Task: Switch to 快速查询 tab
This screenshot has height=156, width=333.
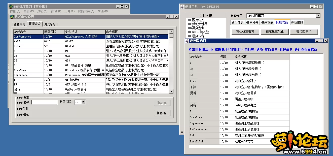Action: [x=267, y=22]
